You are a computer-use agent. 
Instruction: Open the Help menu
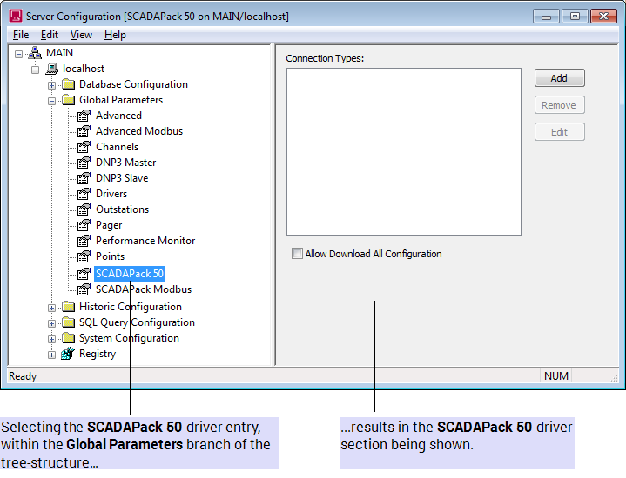click(x=115, y=35)
